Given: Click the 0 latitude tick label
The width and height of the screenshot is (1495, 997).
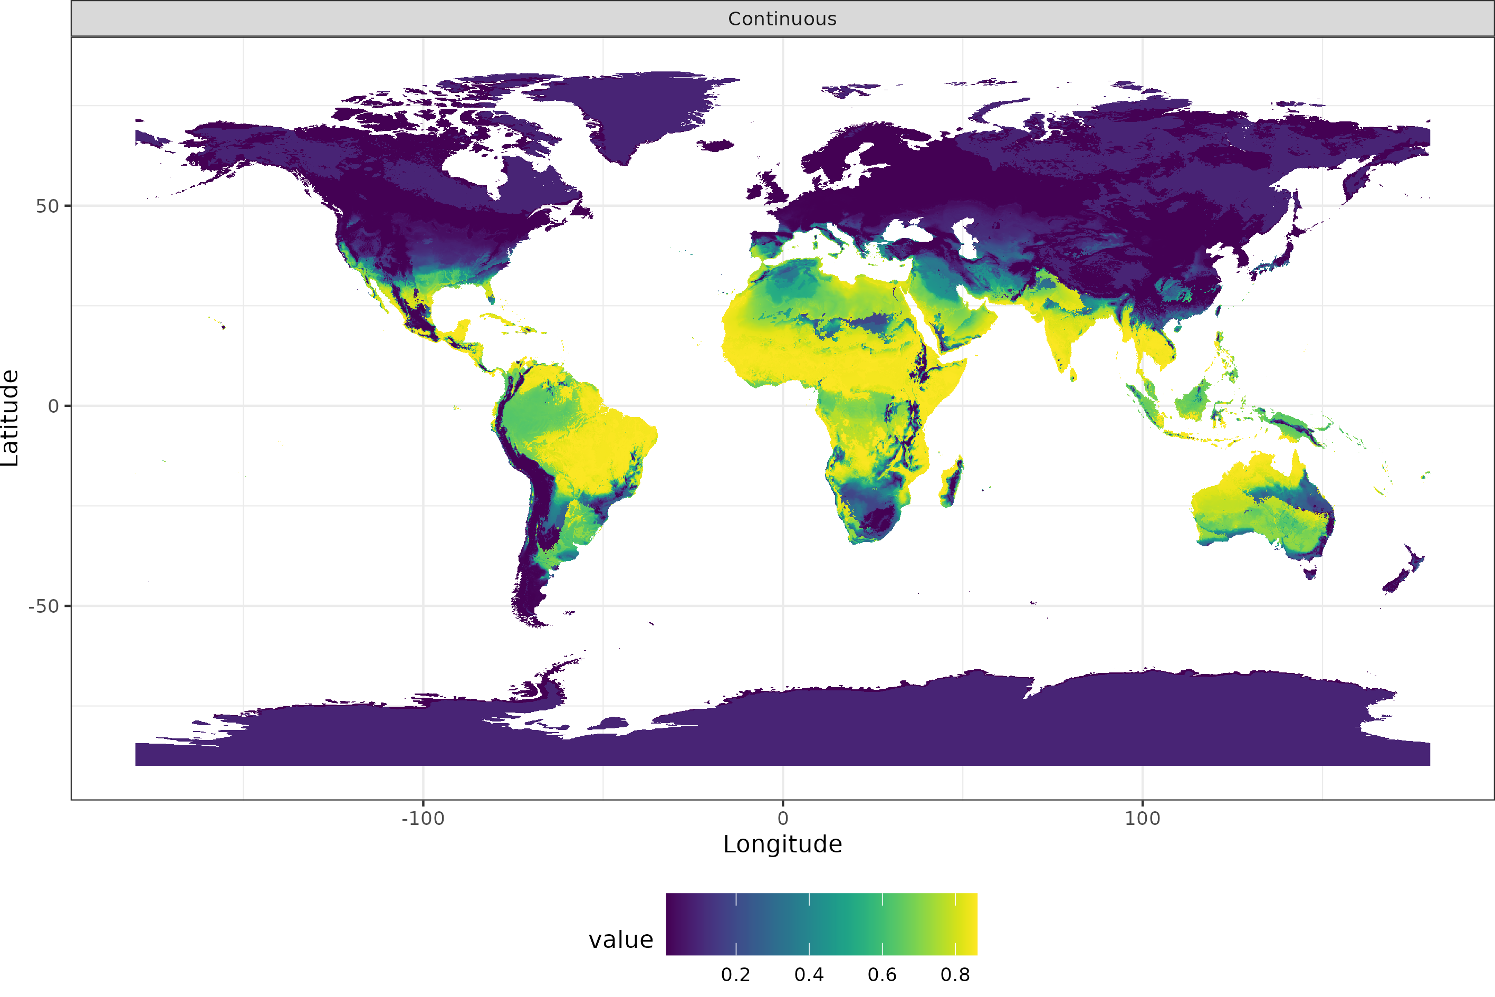Looking at the screenshot, I should coord(53,406).
